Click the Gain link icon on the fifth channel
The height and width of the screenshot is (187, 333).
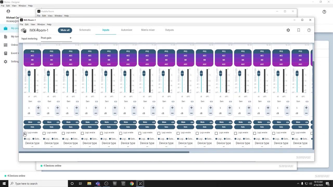(x=116, y=102)
